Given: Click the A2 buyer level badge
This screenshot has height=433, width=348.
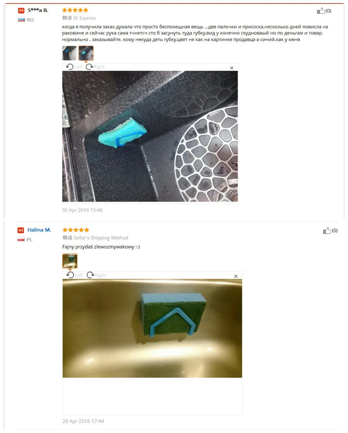Looking at the screenshot, I should click(x=21, y=10).
